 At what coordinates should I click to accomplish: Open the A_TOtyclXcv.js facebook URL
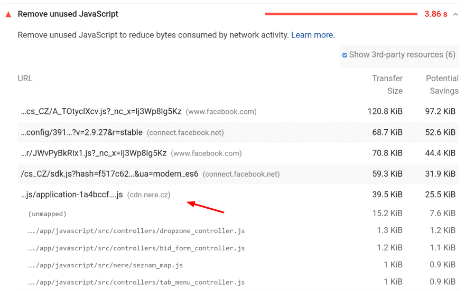tap(101, 111)
